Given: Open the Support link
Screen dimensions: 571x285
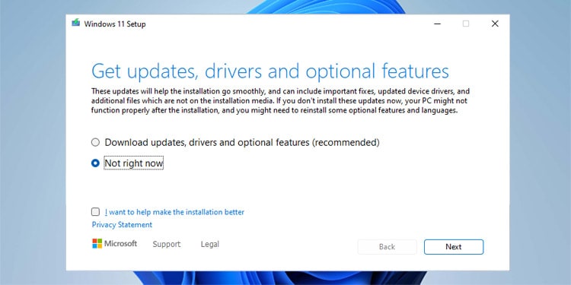Looking at the screenshot, I should click(167, 244).
